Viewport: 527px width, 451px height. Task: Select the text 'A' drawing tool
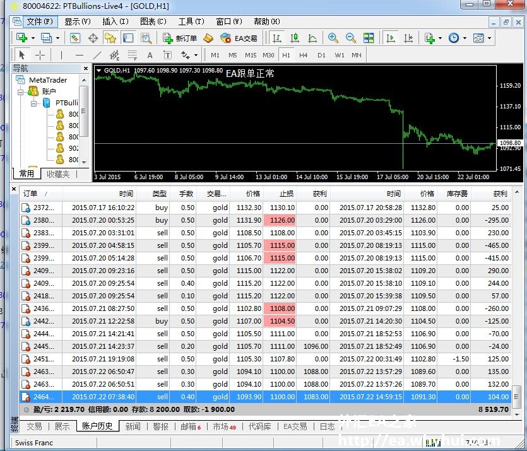tap(150, 55)
